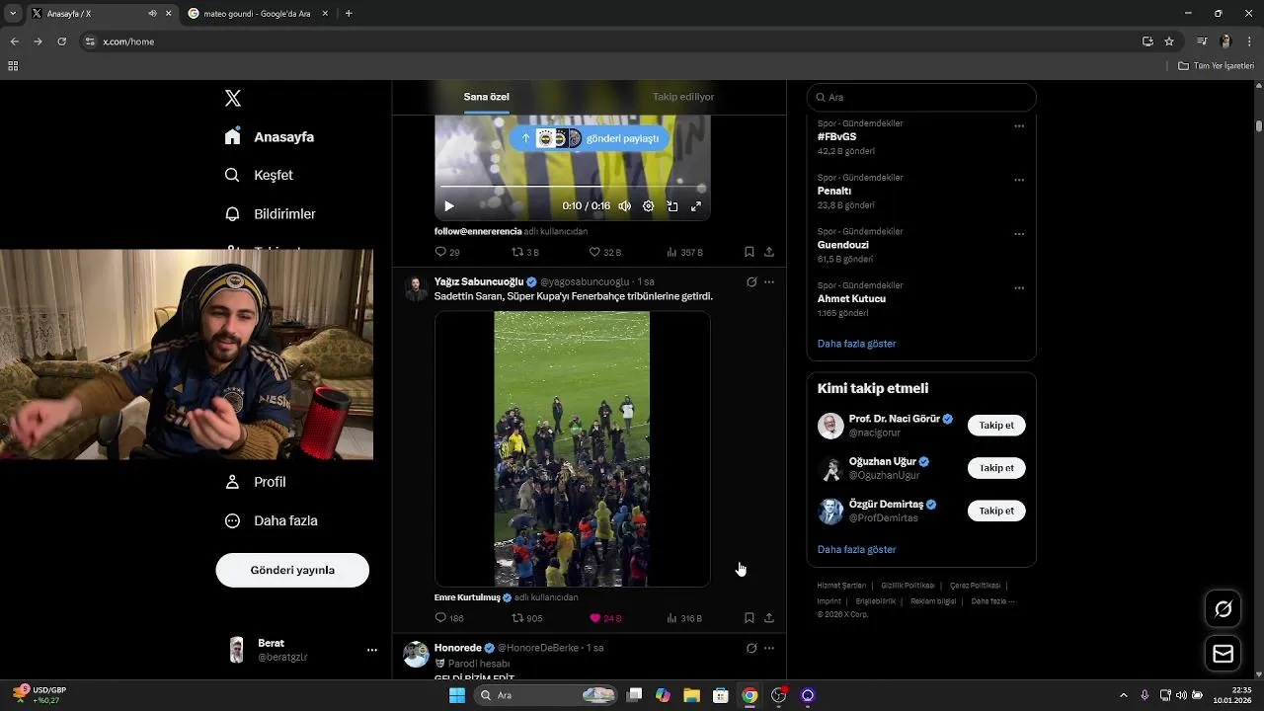
Task: Follow Özgür Demirtaş
Action: [x=996, y=511]
